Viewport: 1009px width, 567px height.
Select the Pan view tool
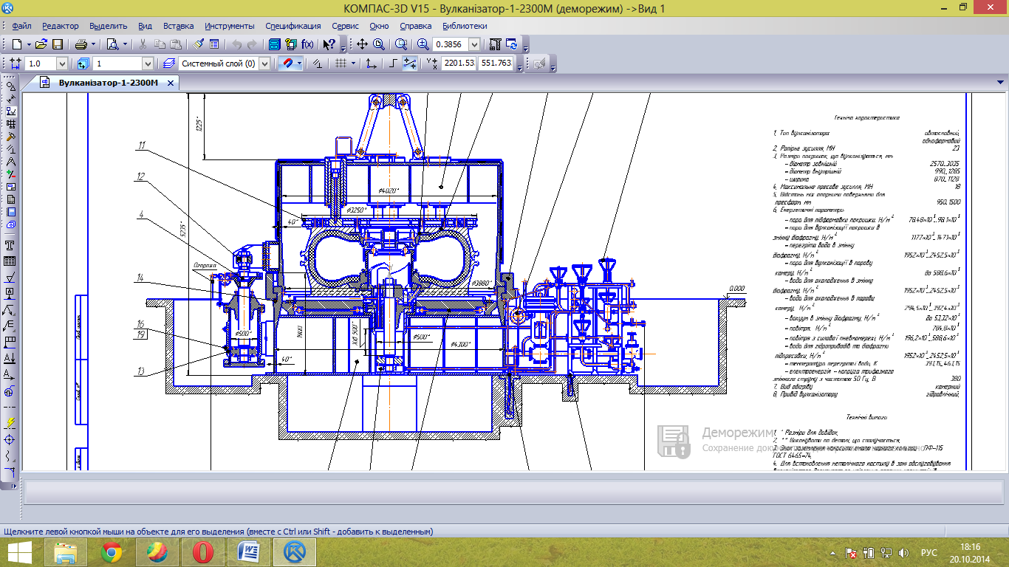361,44
